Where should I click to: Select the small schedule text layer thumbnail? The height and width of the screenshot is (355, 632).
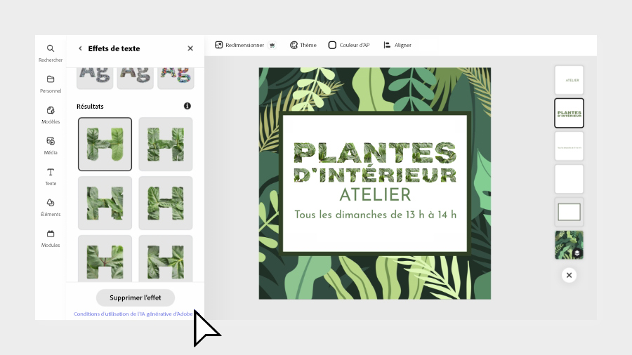[569, 146]
